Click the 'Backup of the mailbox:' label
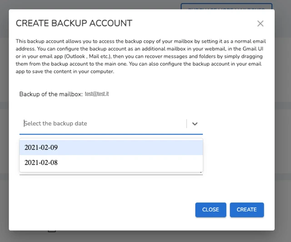Image resolution: width=291 pixels, height=242 pixels. point(50,94)
